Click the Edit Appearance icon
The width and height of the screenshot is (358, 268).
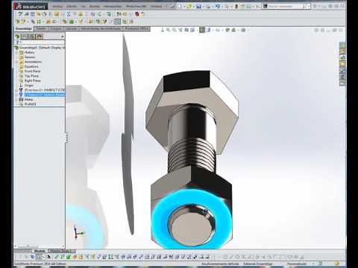tap(227, 30)
